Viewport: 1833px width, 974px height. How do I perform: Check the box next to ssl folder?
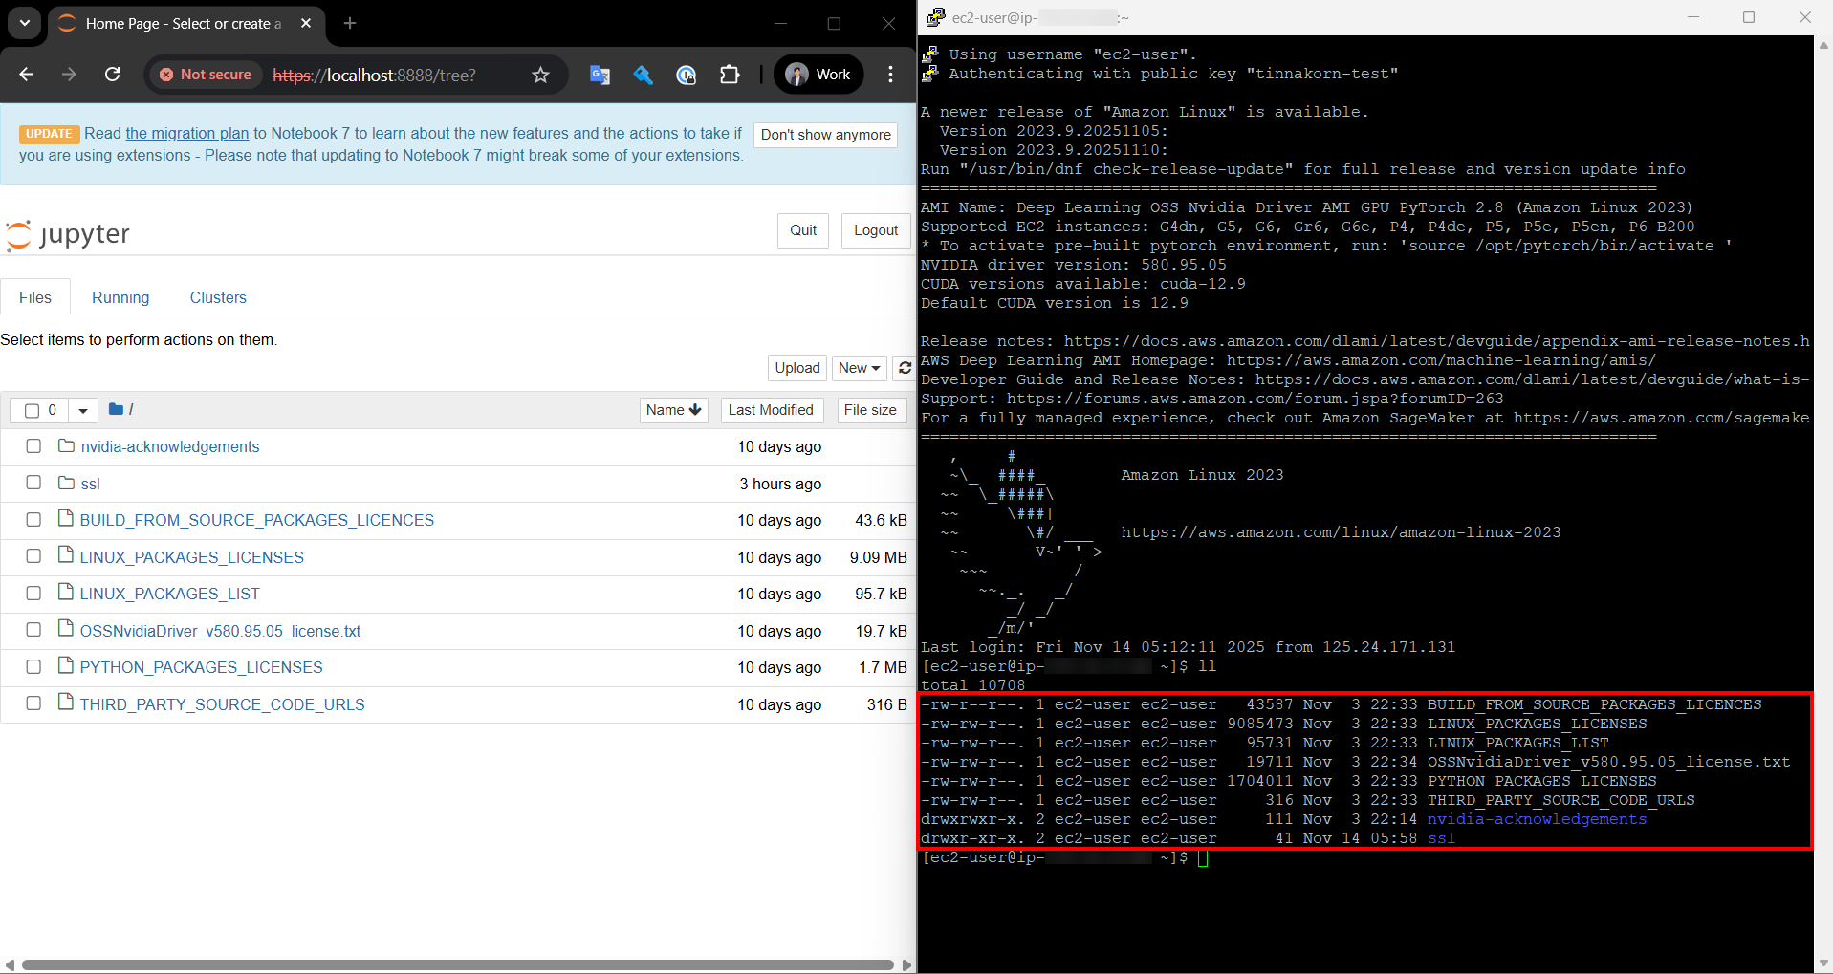33,483
